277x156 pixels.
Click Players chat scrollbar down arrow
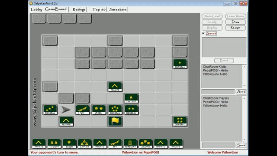click(244, 140)
